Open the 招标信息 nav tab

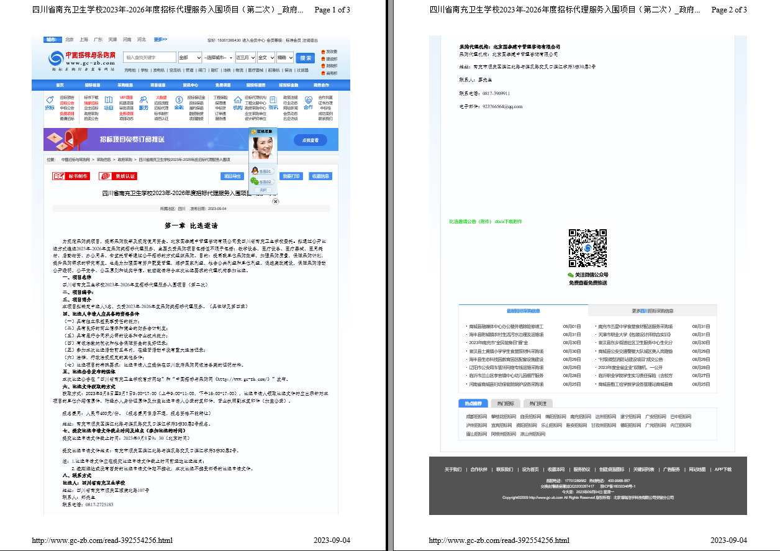coord(93,85)
